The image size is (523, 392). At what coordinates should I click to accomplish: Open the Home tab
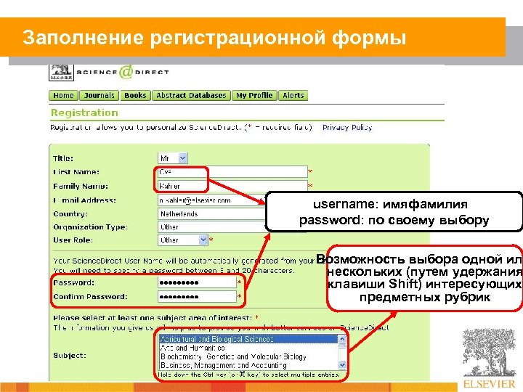[x=63, y=95]
